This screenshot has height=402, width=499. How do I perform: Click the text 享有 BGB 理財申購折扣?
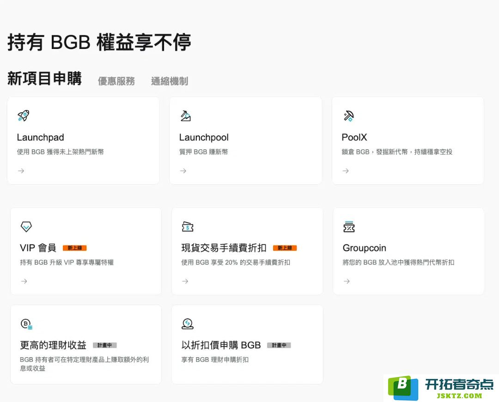click(x=215, y=359)
